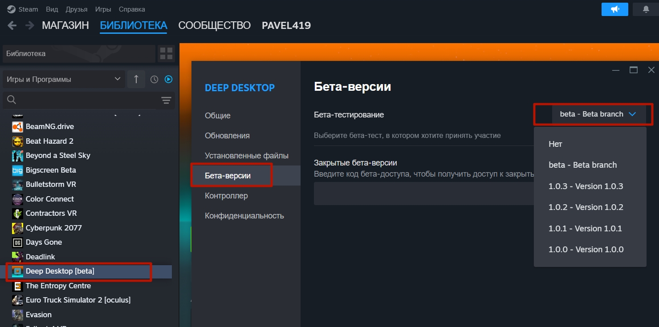Choose Нет in beta dropdown list
This screenshot has height=327, width=659.
coord(590,144)
